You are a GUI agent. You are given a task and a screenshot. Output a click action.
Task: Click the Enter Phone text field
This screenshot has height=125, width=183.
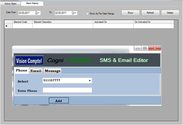(x=67, y=90)
